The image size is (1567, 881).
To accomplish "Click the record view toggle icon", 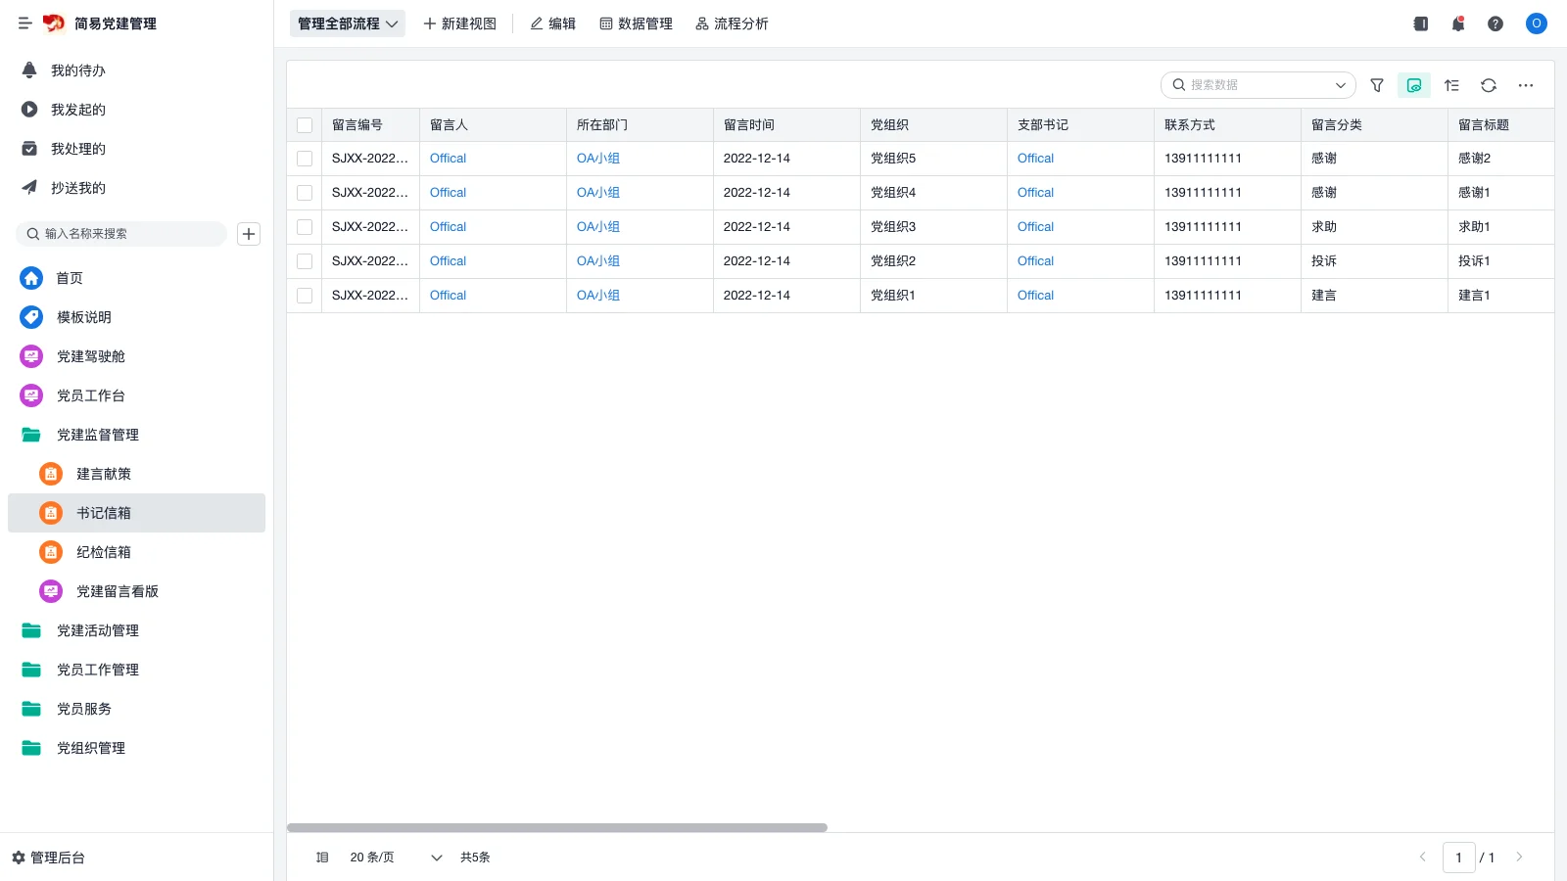I will click(1413, 85).
